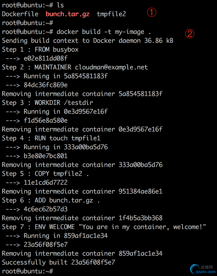Click the Successfully built 23a56f08f5e7 line
Screen dimensions: 217x276
[x=58, y=262]
